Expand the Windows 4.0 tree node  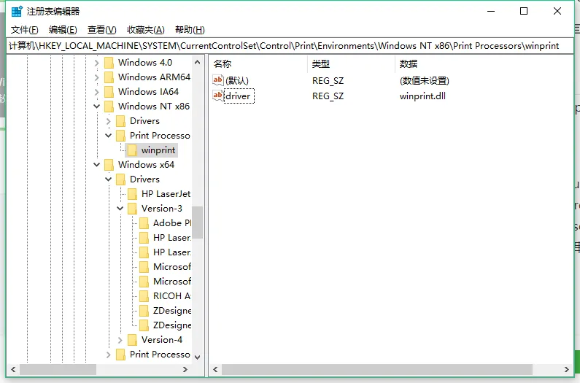(97, 63)
